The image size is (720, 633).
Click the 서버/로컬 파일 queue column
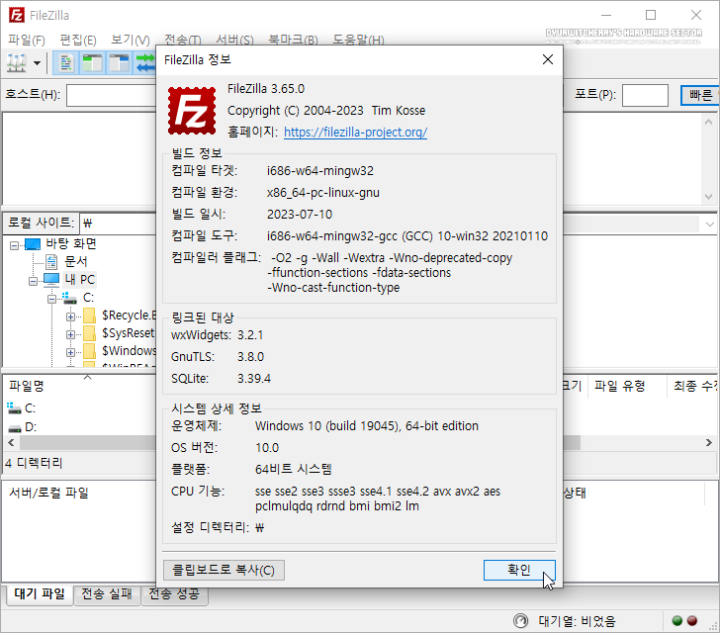click(x=48, y=493)
